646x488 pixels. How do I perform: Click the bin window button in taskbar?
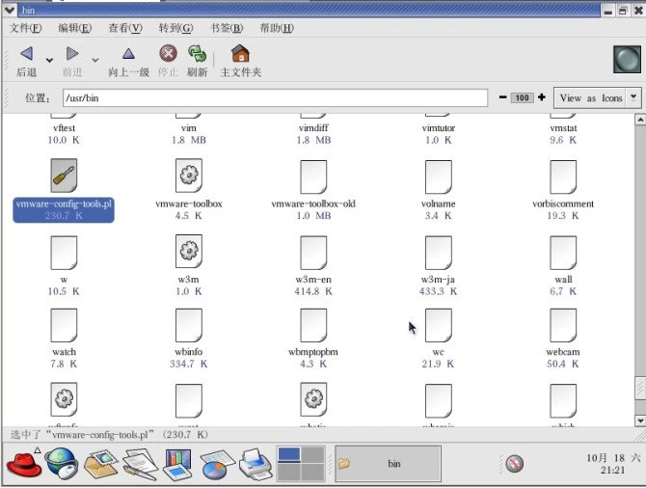point(387,464)
